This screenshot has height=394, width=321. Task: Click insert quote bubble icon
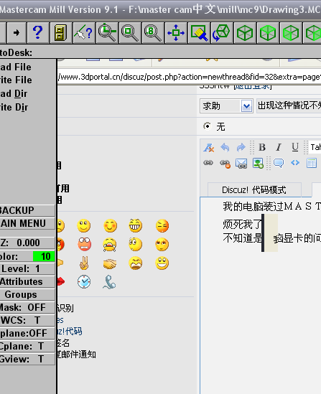(279, 163)
